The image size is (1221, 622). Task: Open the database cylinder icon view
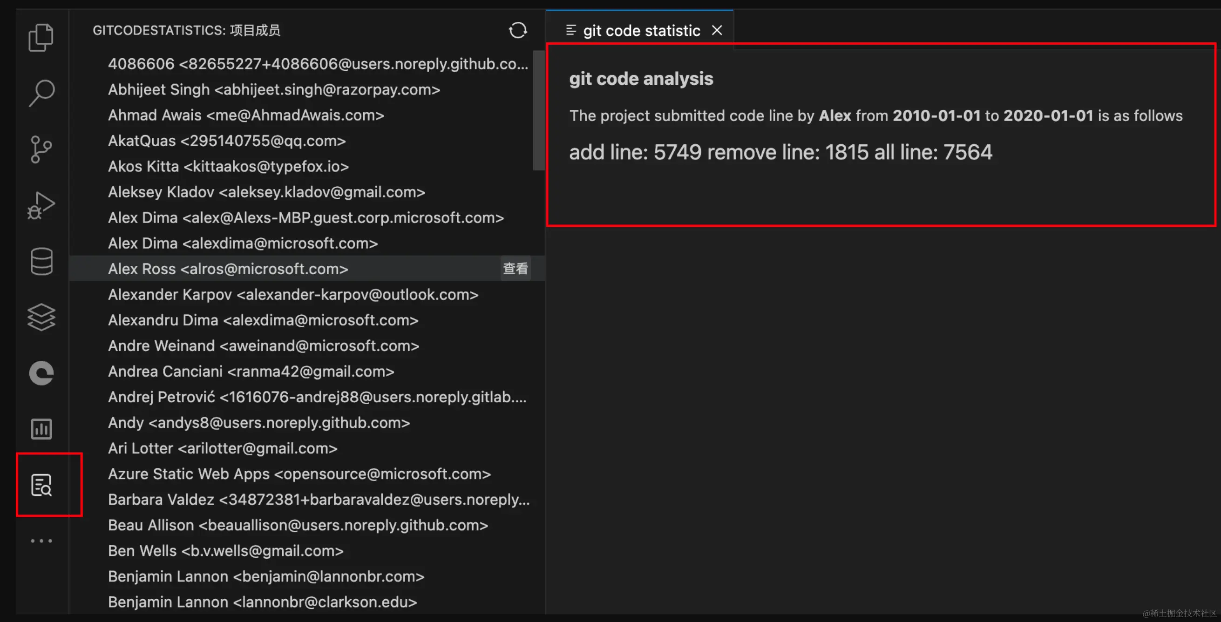41,261
